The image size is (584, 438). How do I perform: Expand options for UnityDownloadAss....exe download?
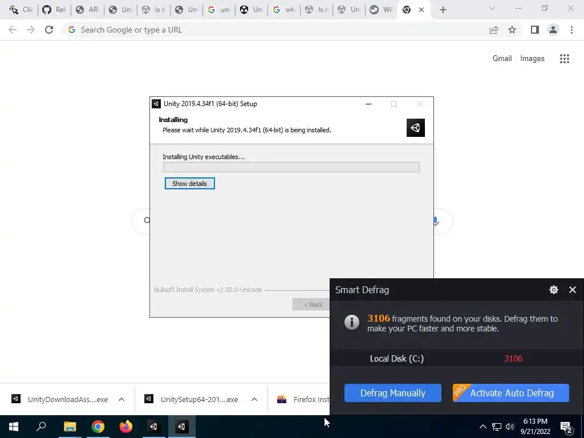click(x=121, y=399)
